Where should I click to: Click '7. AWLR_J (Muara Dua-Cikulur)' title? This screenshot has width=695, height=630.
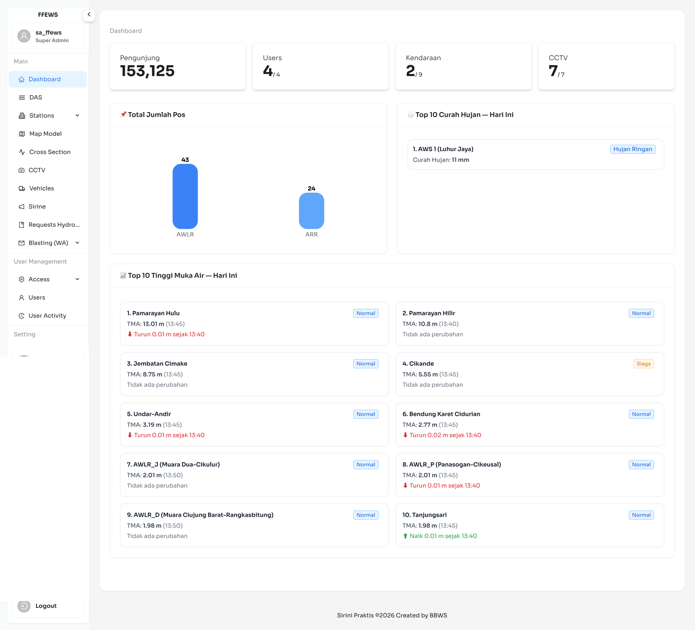coord(173,465)
